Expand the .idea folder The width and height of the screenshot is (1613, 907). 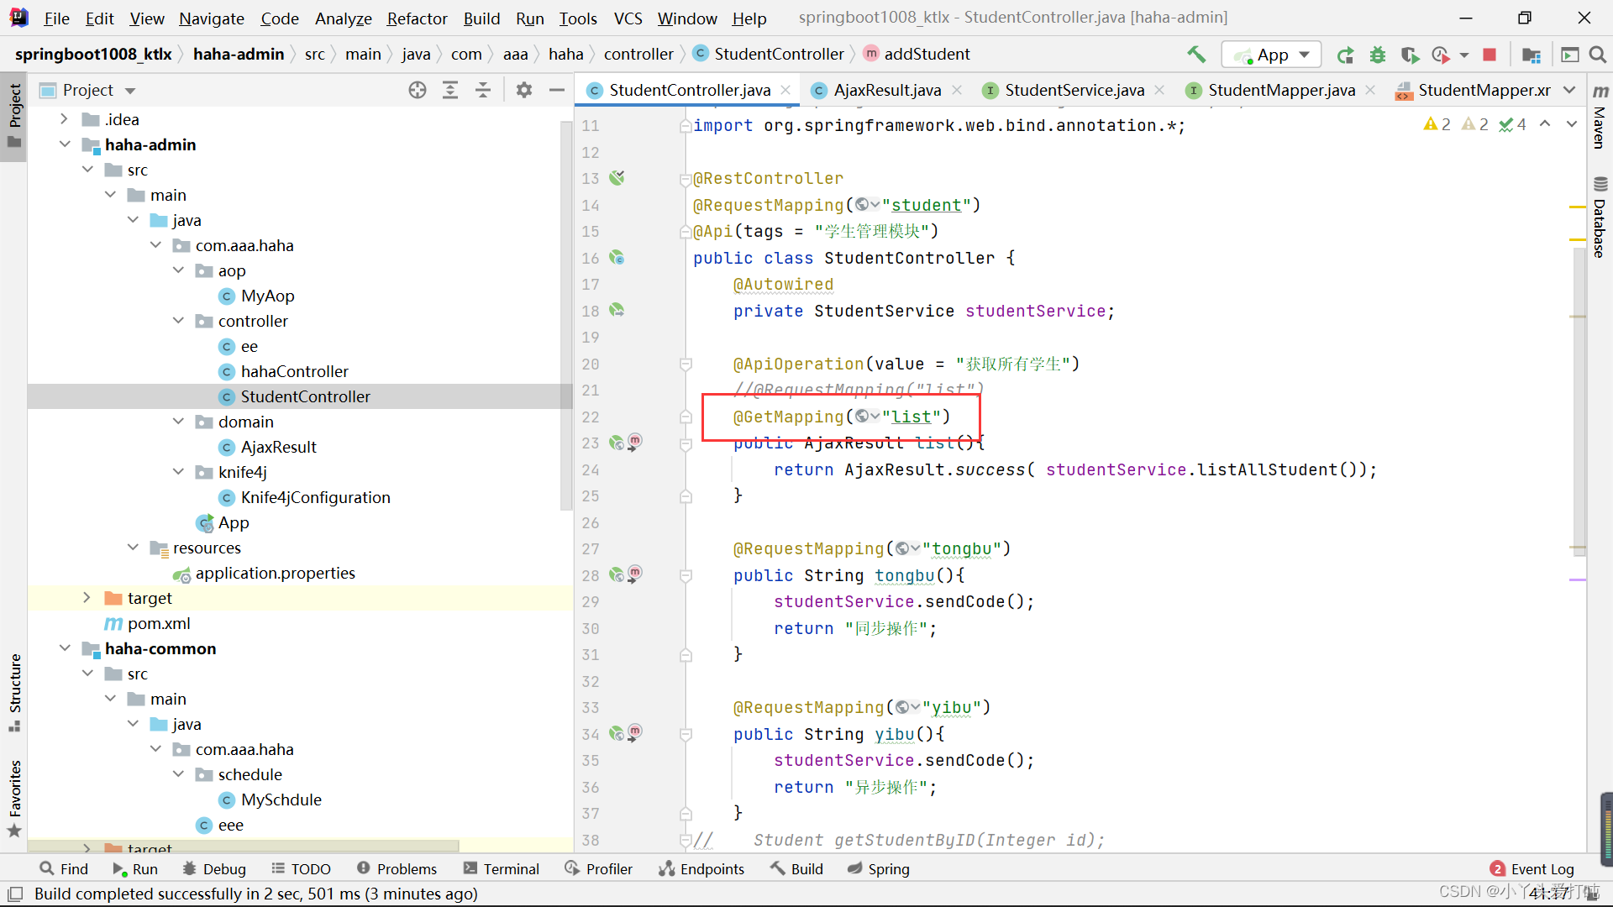coord(65,119)
